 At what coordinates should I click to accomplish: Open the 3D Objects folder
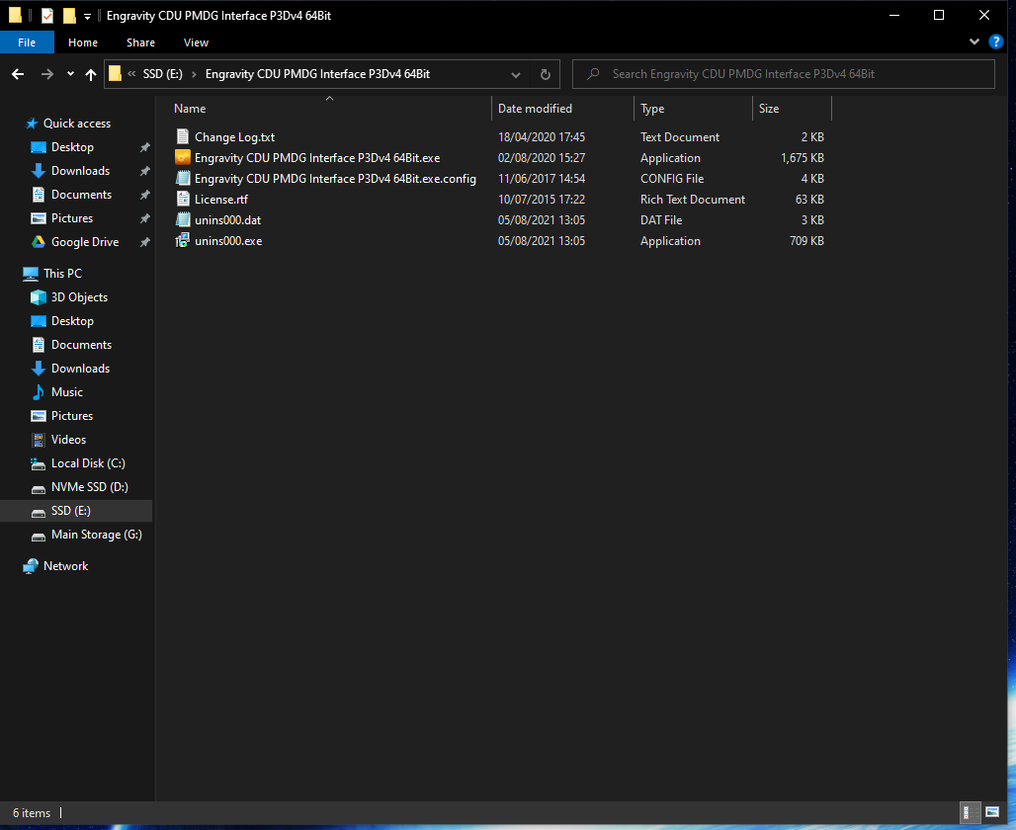pyautogui.click(x=79, y=297)
